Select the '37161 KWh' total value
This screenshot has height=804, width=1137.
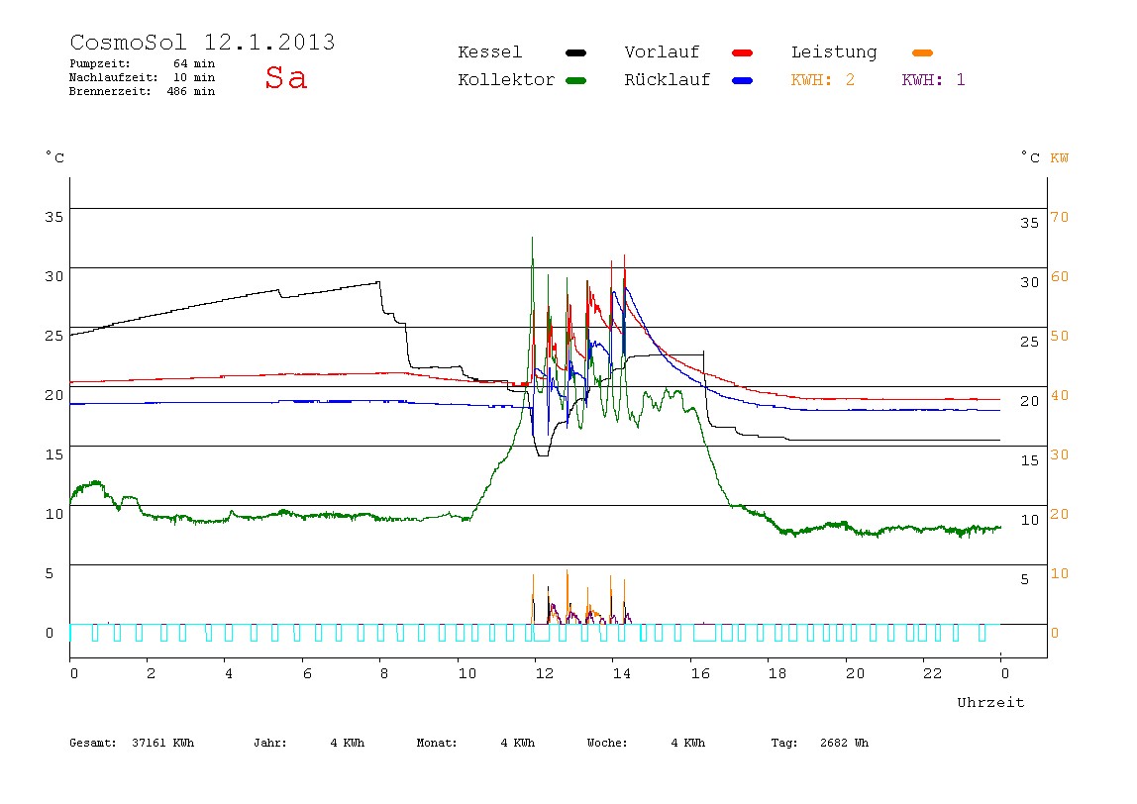pos(163,743)
